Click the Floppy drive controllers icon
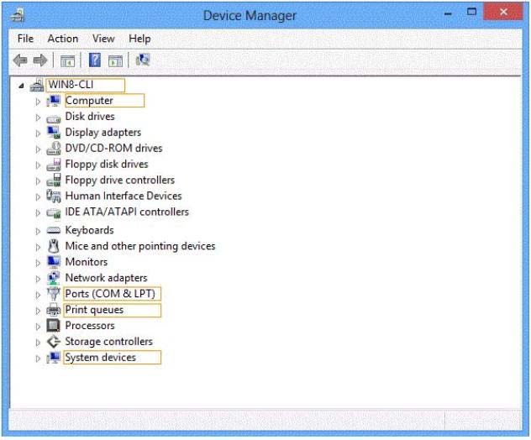 pos(54,180)
